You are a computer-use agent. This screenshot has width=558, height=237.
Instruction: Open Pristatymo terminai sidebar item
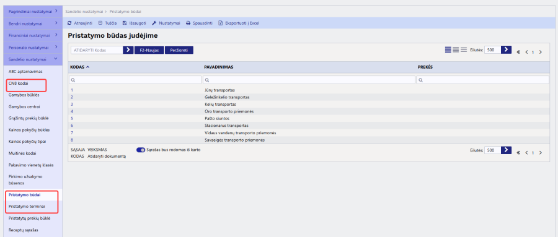pyautogui.click(x=27, y=207)
